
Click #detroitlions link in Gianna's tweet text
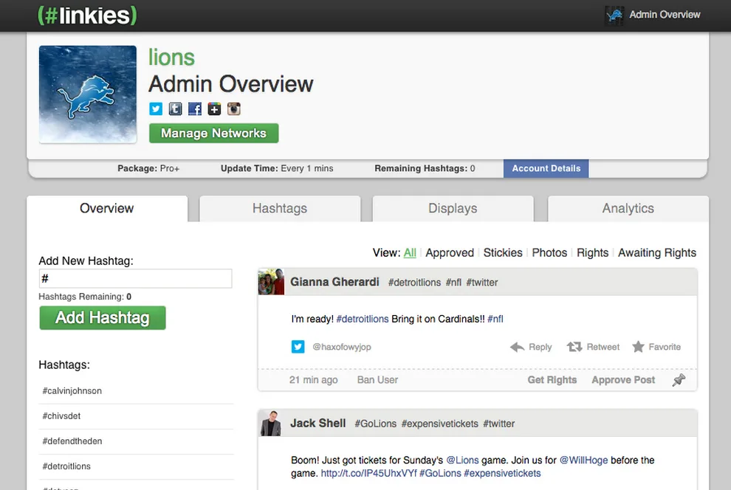click(x=363, y=319)
